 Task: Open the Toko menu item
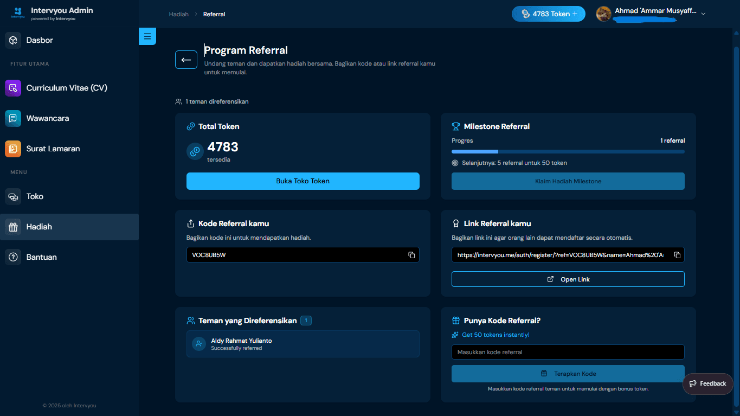pyautogui.click(x=69, y=196)
